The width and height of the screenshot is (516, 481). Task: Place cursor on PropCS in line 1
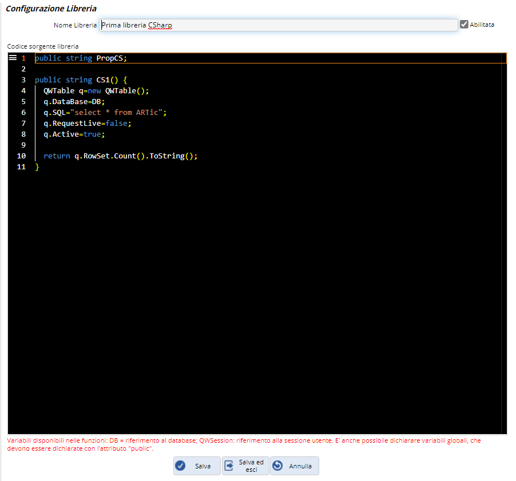[110, 58]
